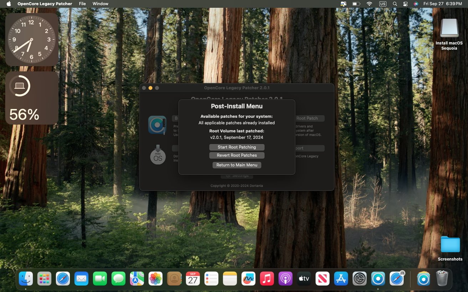The width and height of the screenshot is (468, 292).
Task: Click the macOS installer download icon
Action: [158, 155]
